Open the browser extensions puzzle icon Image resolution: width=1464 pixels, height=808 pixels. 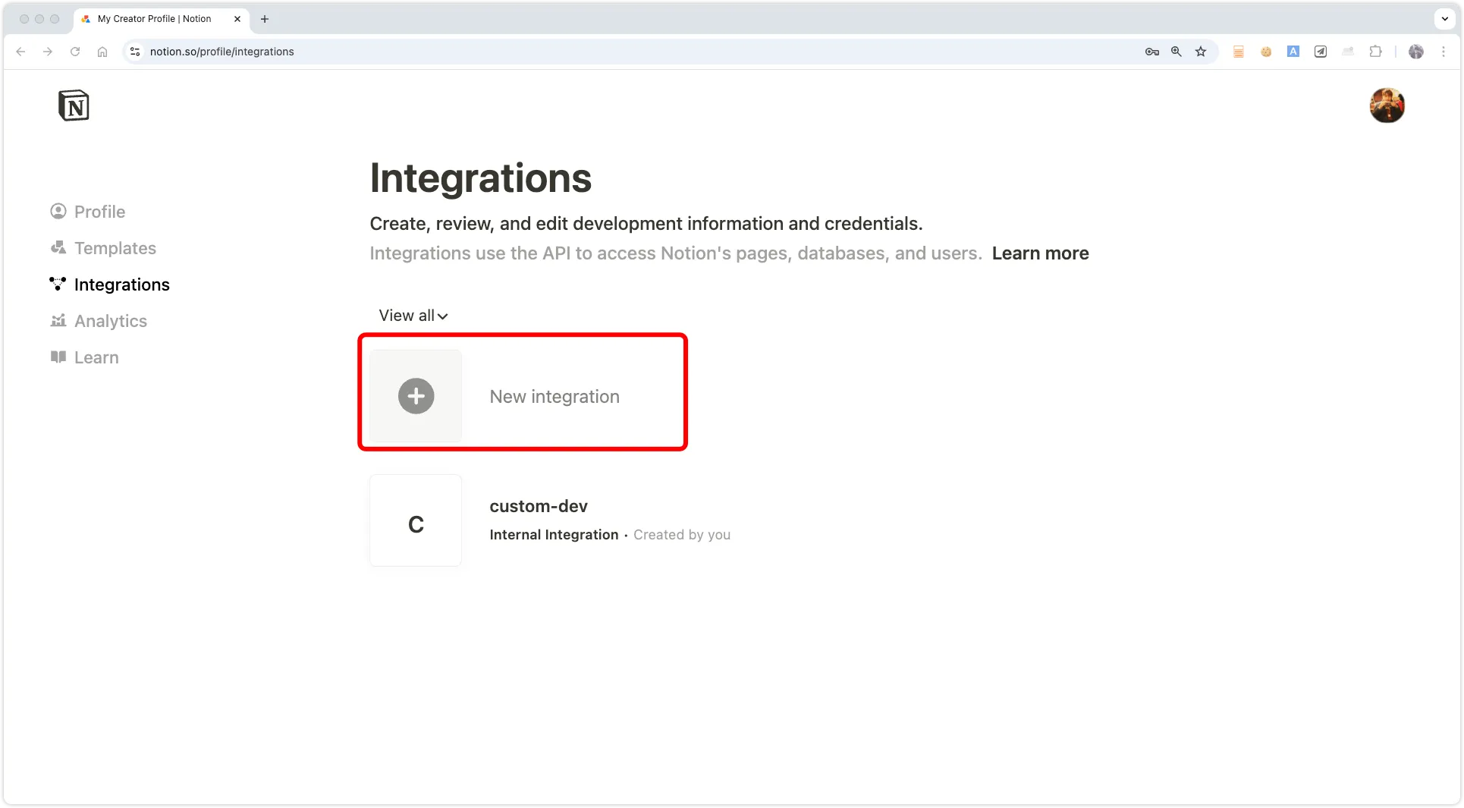(x=1375, y=52)
